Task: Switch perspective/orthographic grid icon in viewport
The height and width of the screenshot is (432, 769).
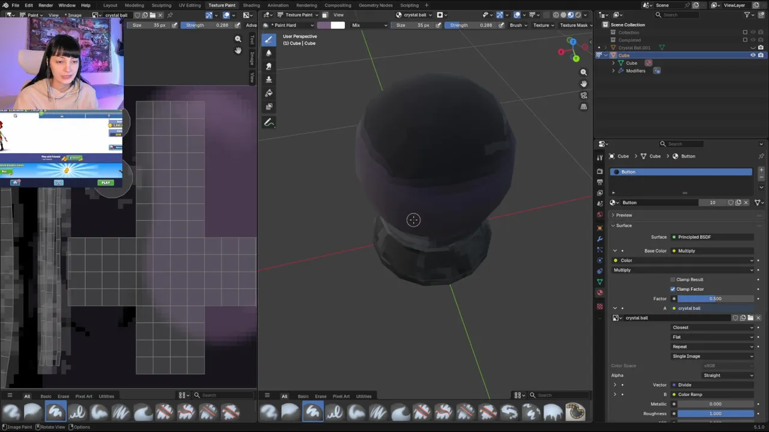Action: point(583,107)
